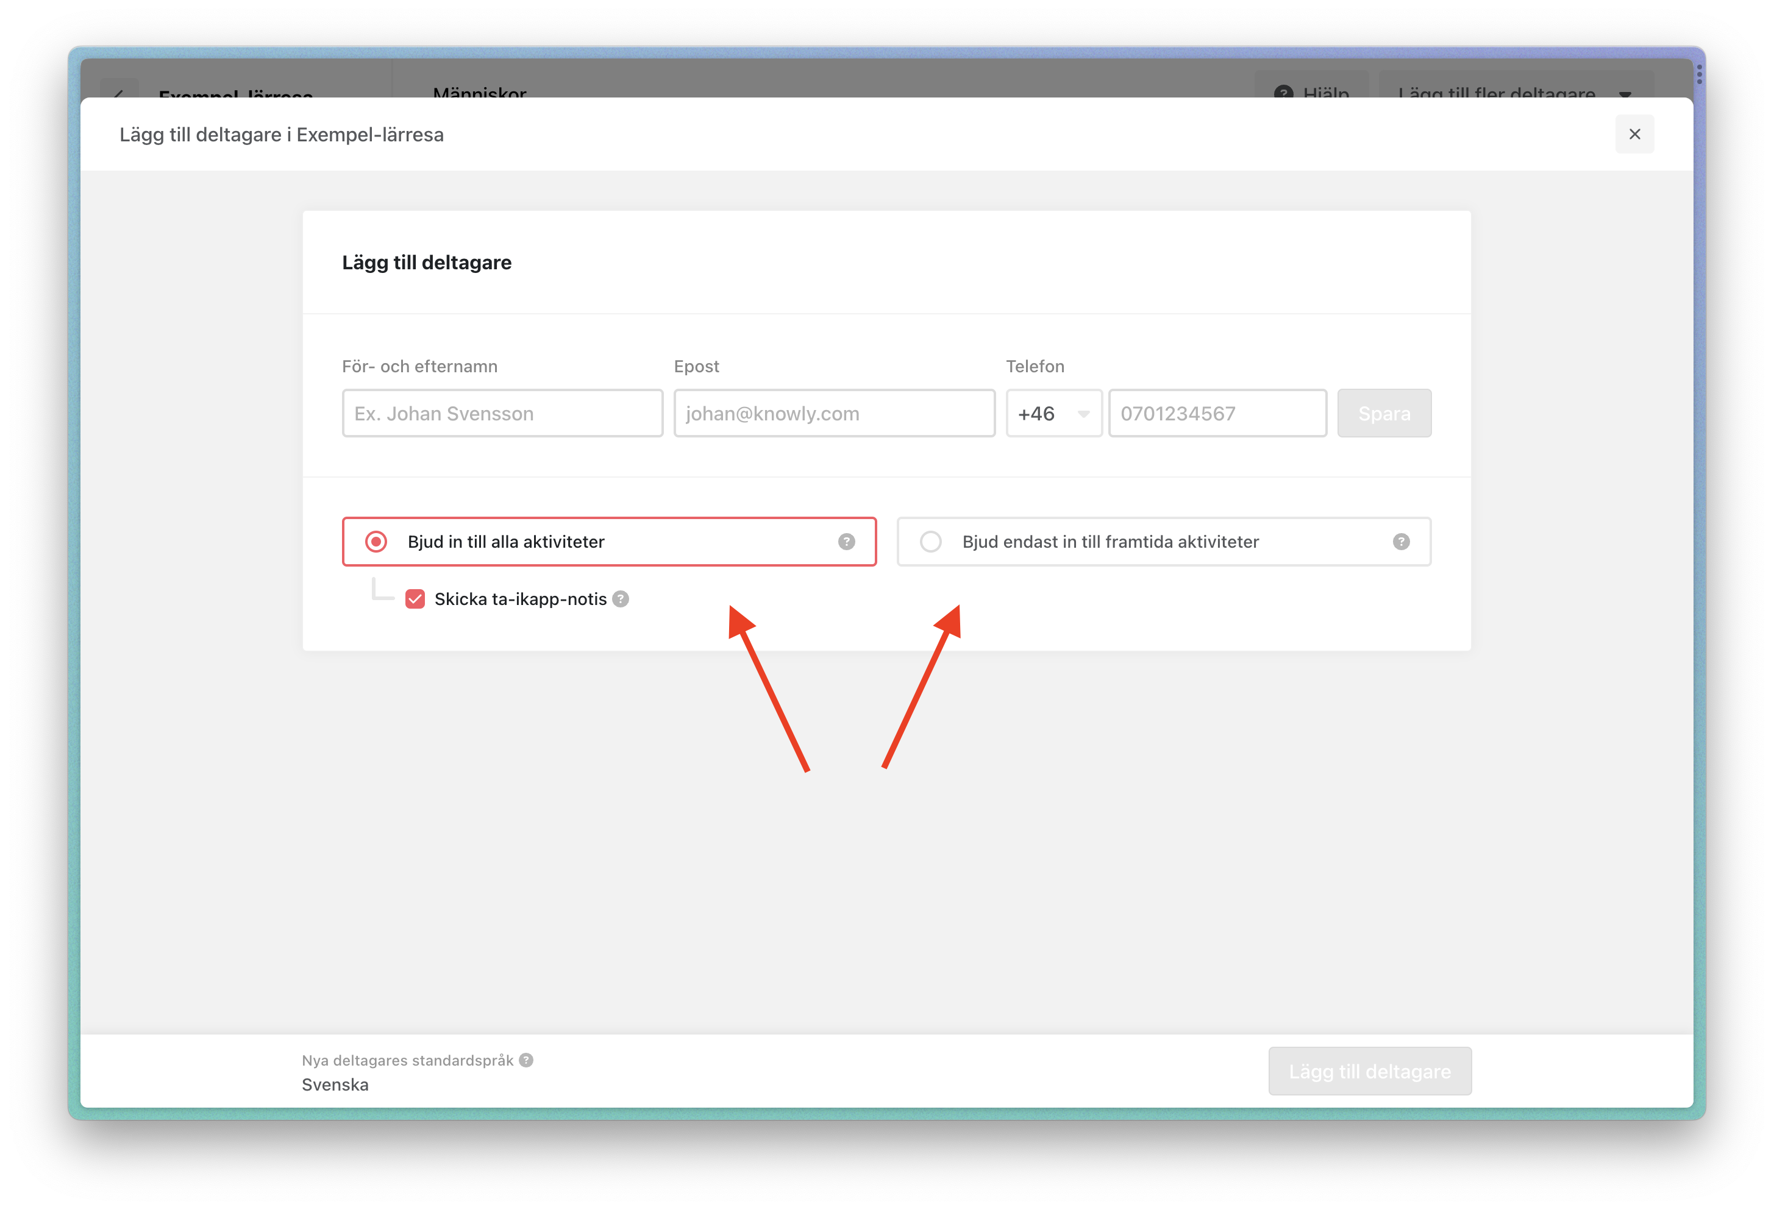The width and height of the screenshot is (1774, 1210).
Task: Click help icon beside 'Bjud in till alla aktiviteter'
Action: coord(846,542)
